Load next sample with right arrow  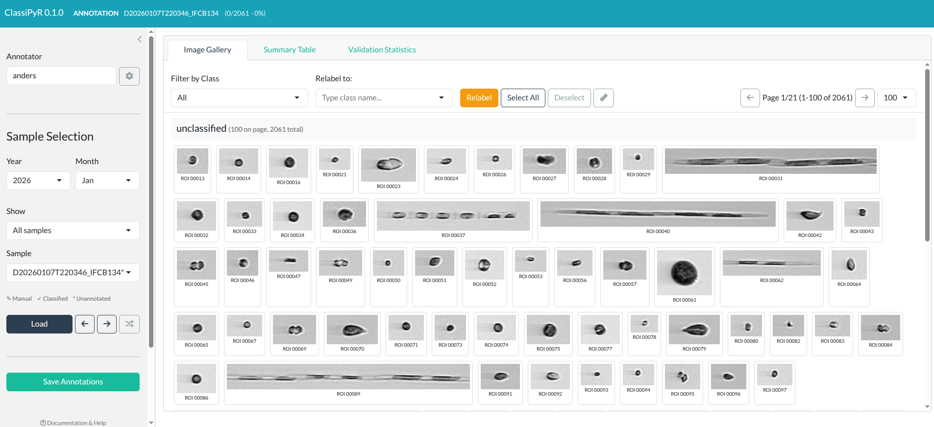point(107,324)
